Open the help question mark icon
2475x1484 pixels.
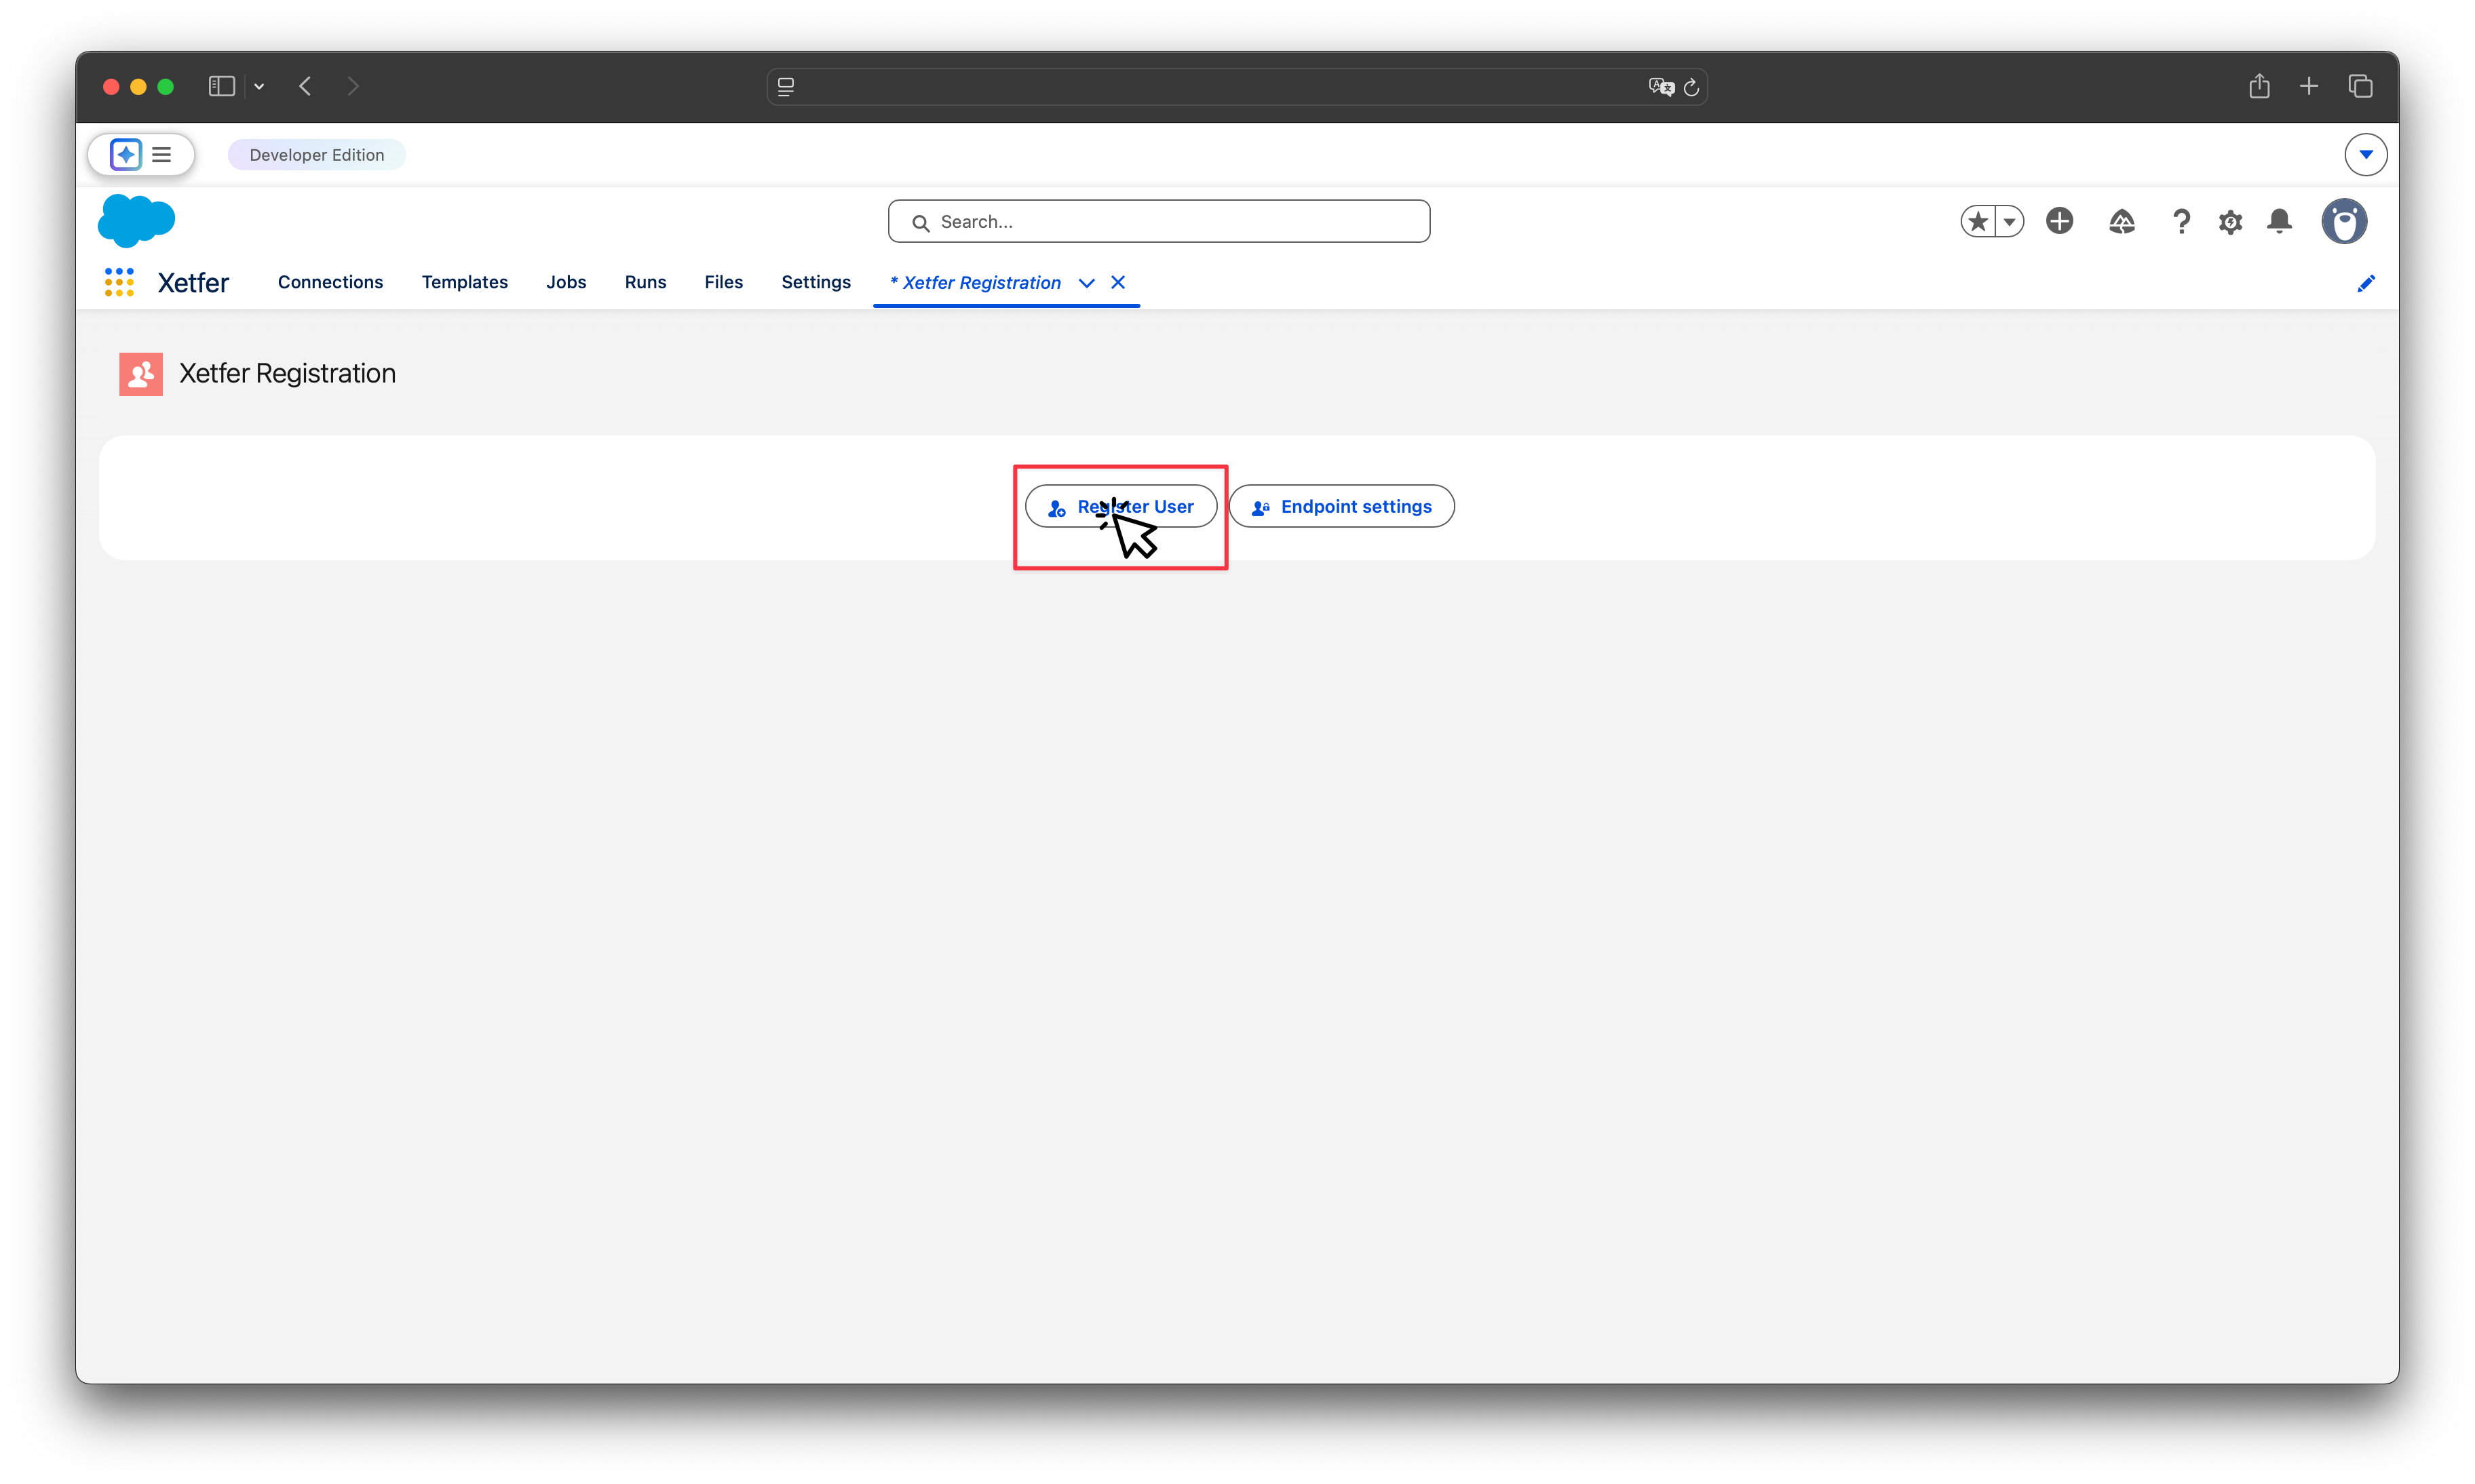point(2181,221)
